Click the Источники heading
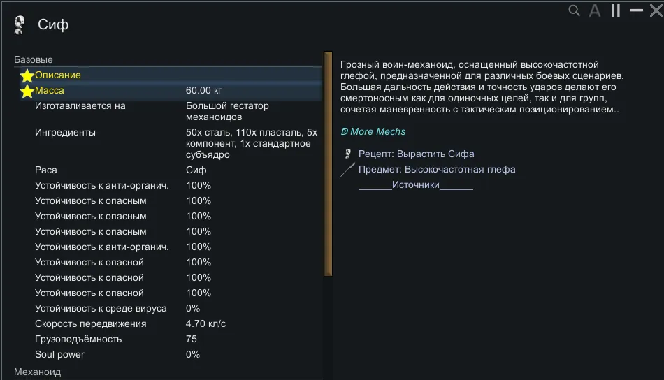 [x=416, y=184]
